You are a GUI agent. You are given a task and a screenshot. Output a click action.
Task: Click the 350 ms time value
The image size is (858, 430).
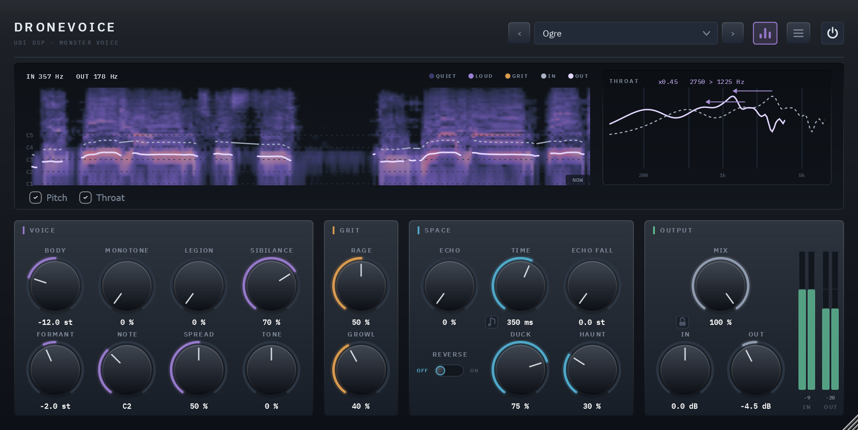click(520, 322)
